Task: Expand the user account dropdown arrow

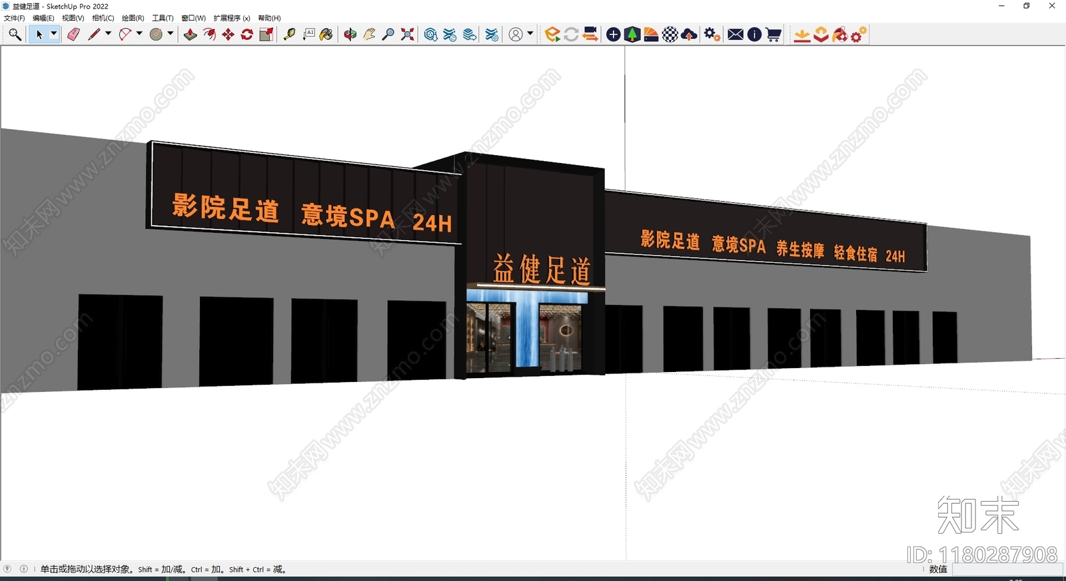Action: pyautogui.click(x=530, y=34)
